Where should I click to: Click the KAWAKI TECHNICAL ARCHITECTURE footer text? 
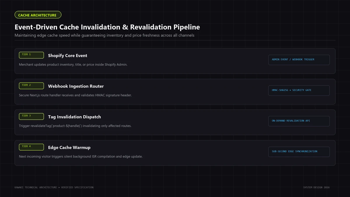pos(54,187)
